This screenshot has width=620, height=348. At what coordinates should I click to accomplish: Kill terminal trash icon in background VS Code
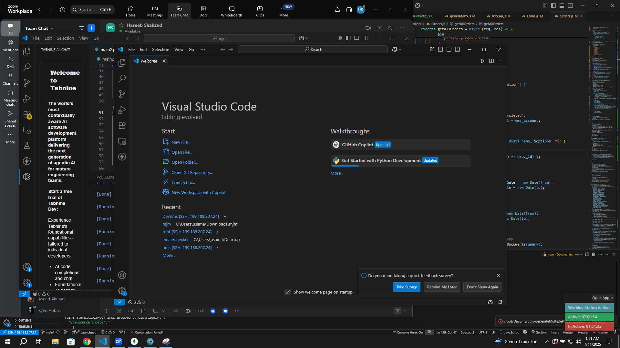[593, 254]
